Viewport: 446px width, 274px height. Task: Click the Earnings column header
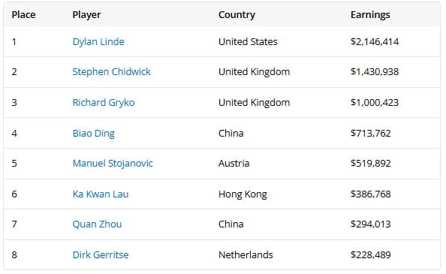pyautogui.click(x=370, y=15)
